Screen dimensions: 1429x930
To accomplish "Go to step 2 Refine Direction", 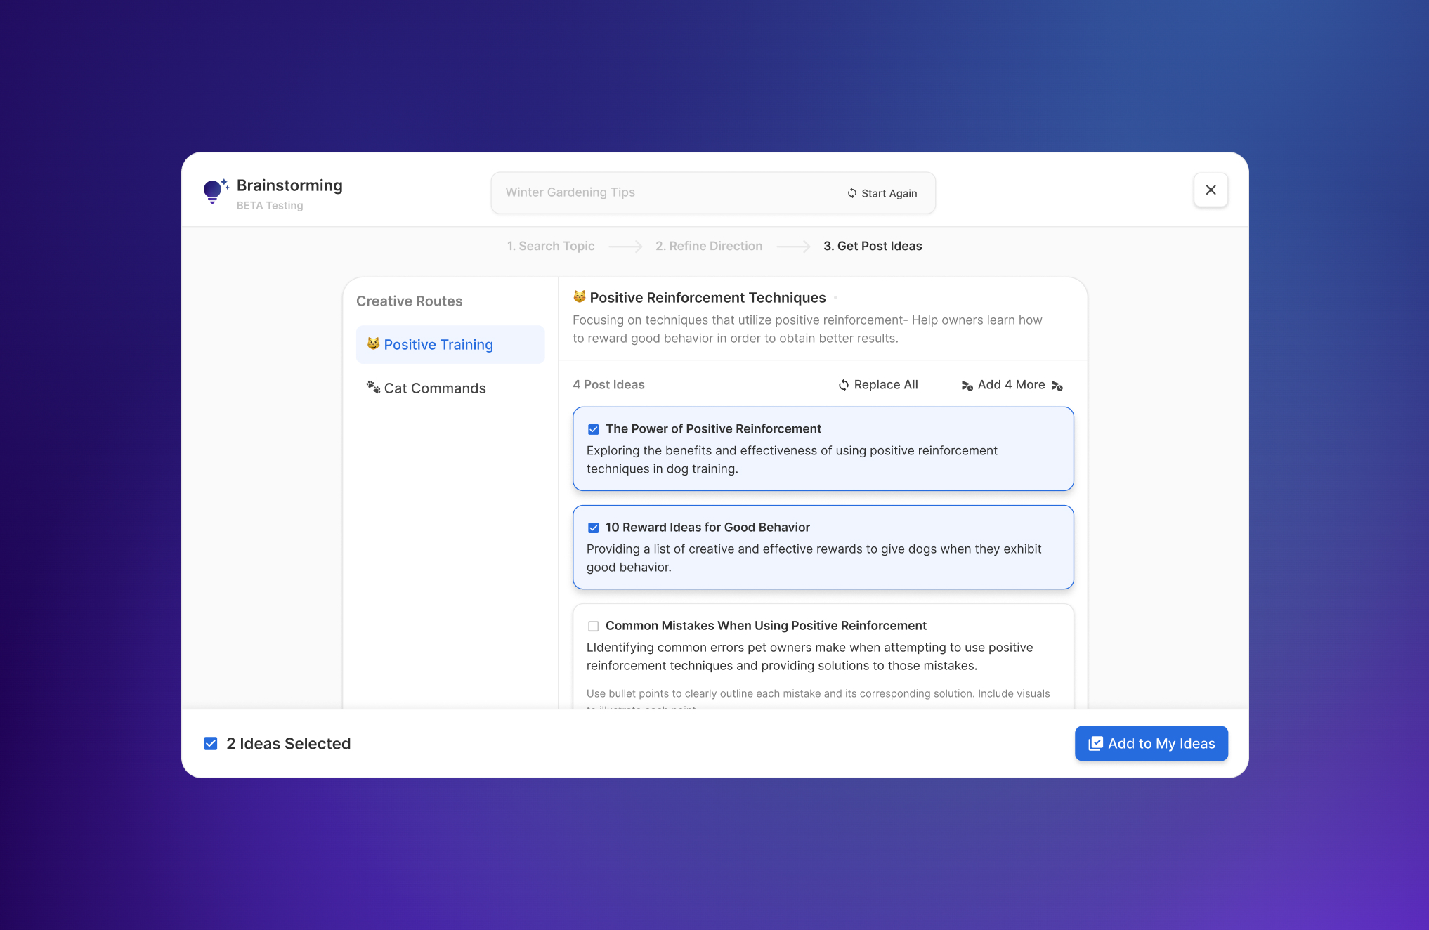I will pos(708,246).
